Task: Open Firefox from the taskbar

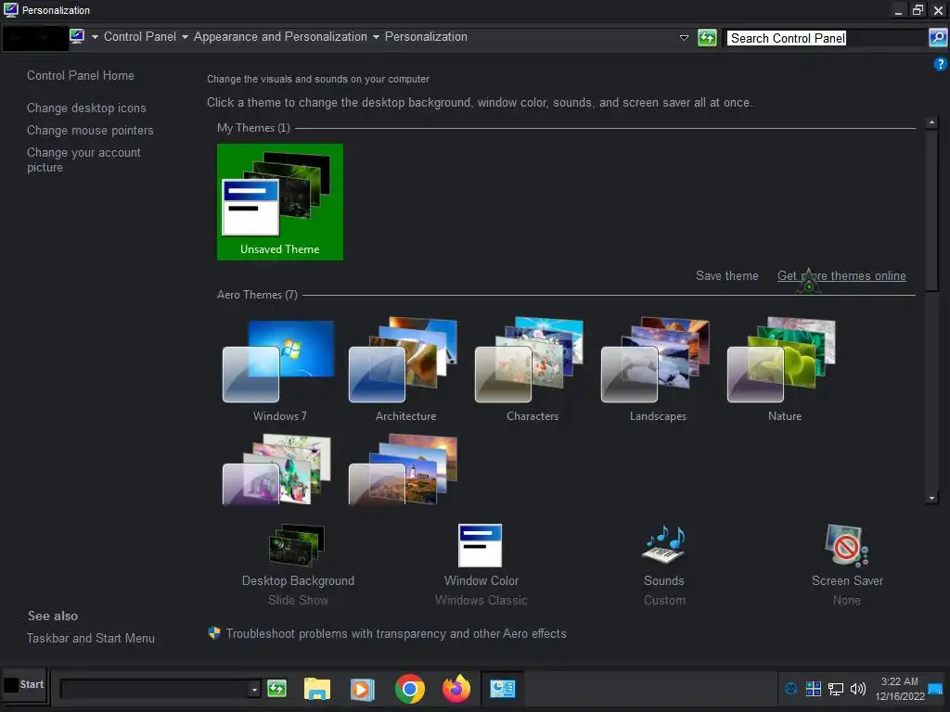Action: click(456, 689)
